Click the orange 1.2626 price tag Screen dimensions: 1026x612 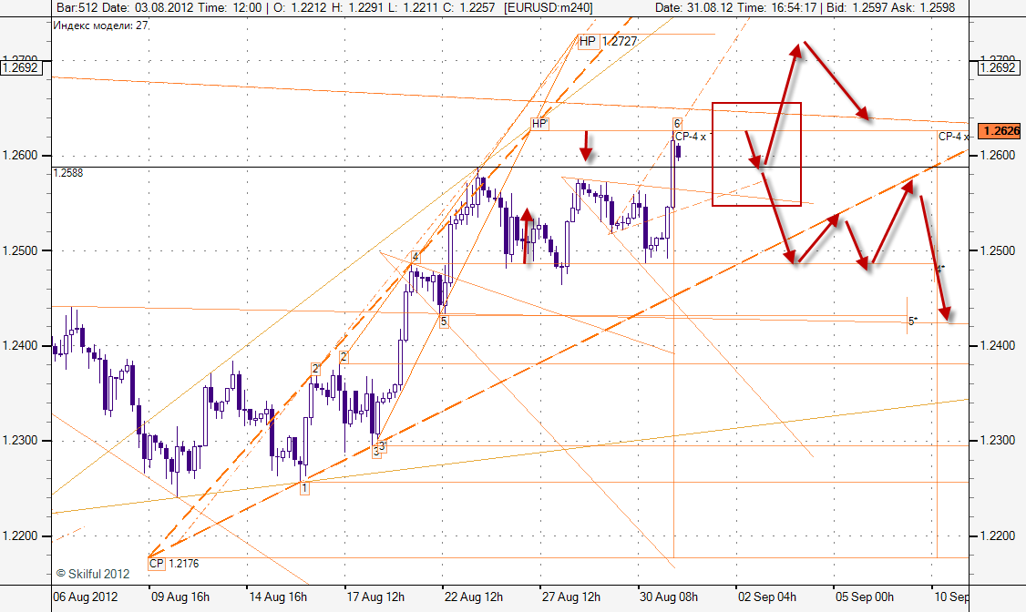click(999, 131)
